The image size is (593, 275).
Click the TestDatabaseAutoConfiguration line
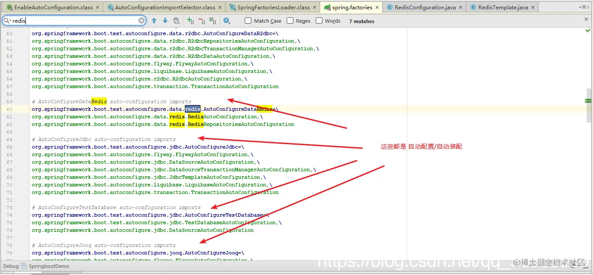click(x=157, y=222)
